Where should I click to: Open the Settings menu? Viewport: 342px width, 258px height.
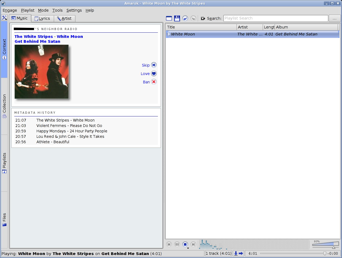74,10
